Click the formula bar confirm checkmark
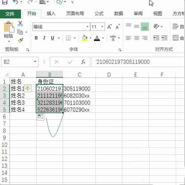The height and width of the screenshot is (185, 185). pyautogui.click(x=70, y=62)
